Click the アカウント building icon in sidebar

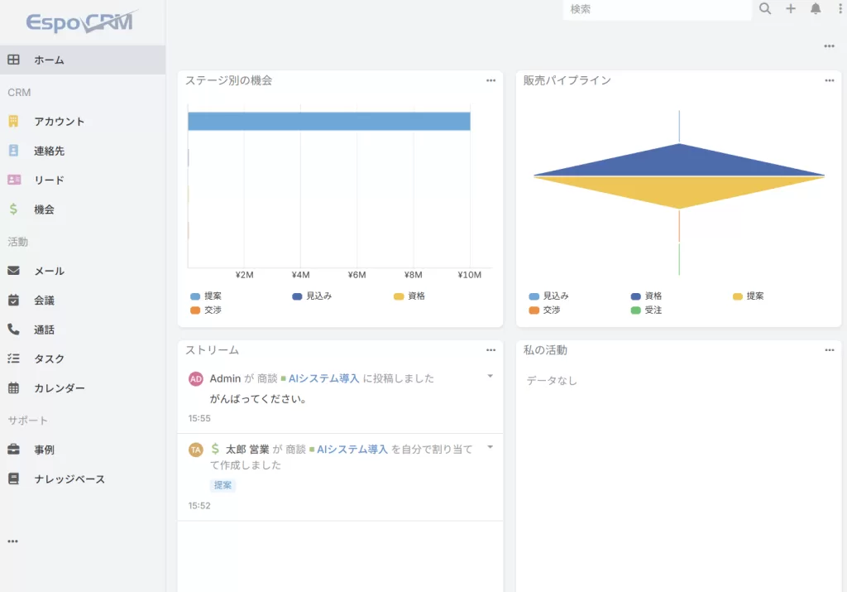click(13, 122)
